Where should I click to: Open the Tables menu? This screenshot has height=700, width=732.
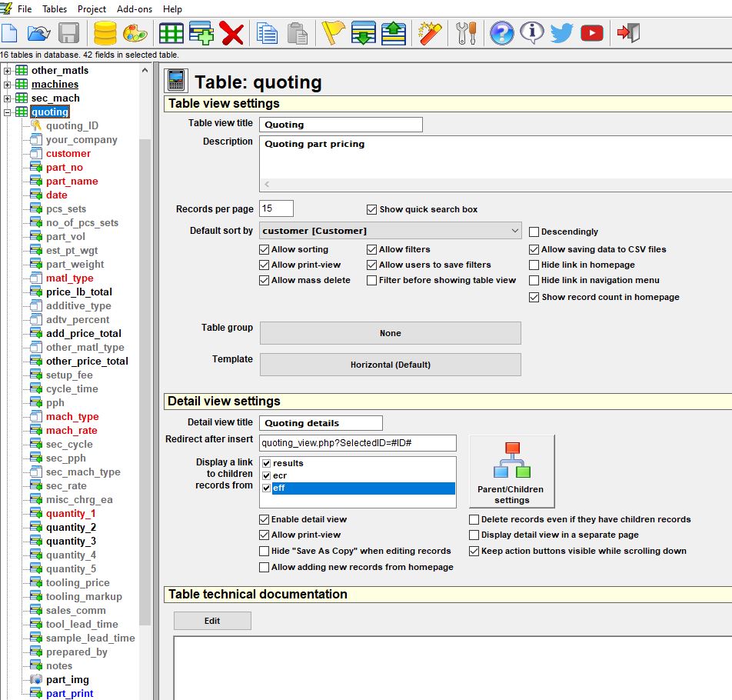[54, 9]
